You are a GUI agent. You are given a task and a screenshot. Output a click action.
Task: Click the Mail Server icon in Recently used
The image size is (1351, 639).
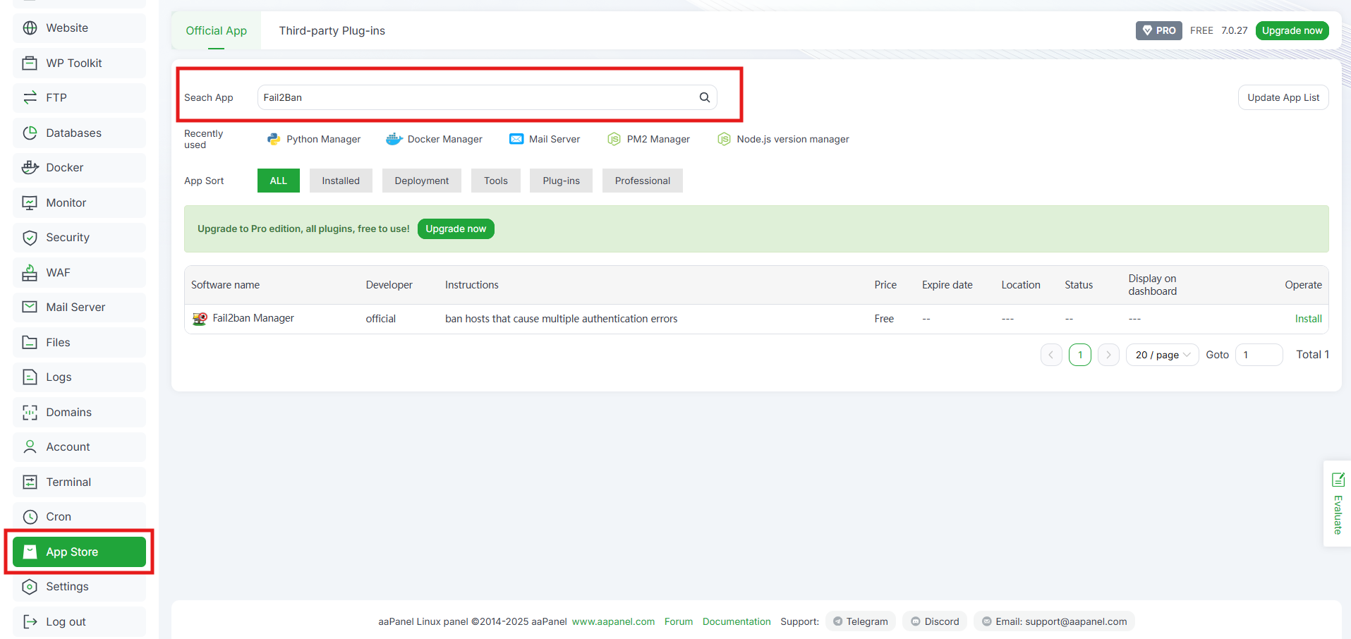[x=516, y=139]
